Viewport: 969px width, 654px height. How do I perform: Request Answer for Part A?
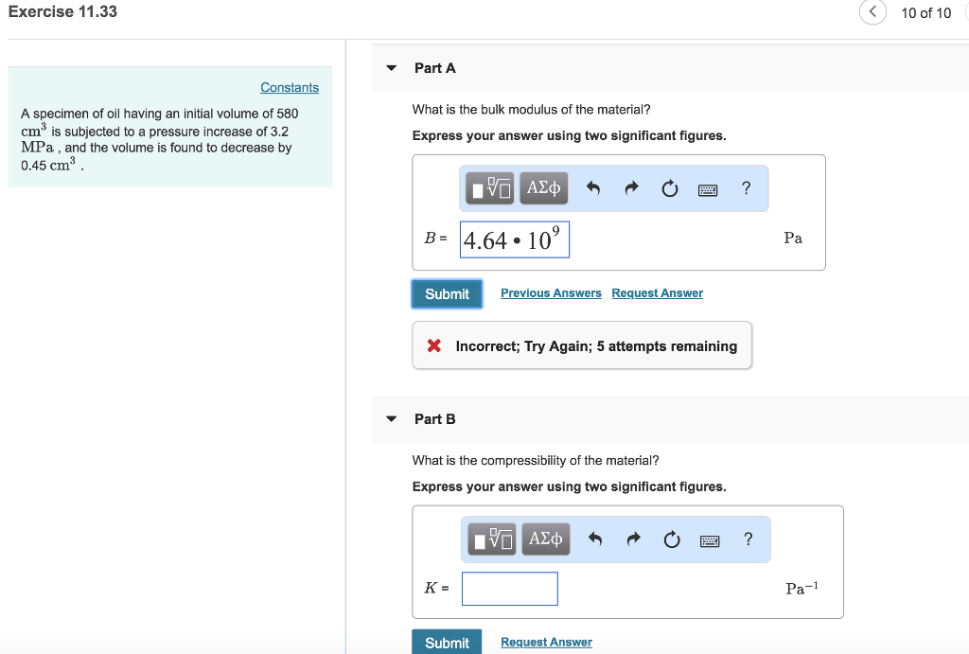657,292
